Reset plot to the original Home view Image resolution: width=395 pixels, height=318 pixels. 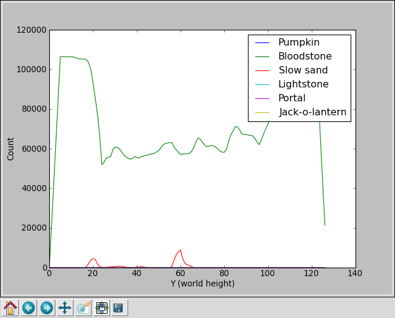point(10,308)
